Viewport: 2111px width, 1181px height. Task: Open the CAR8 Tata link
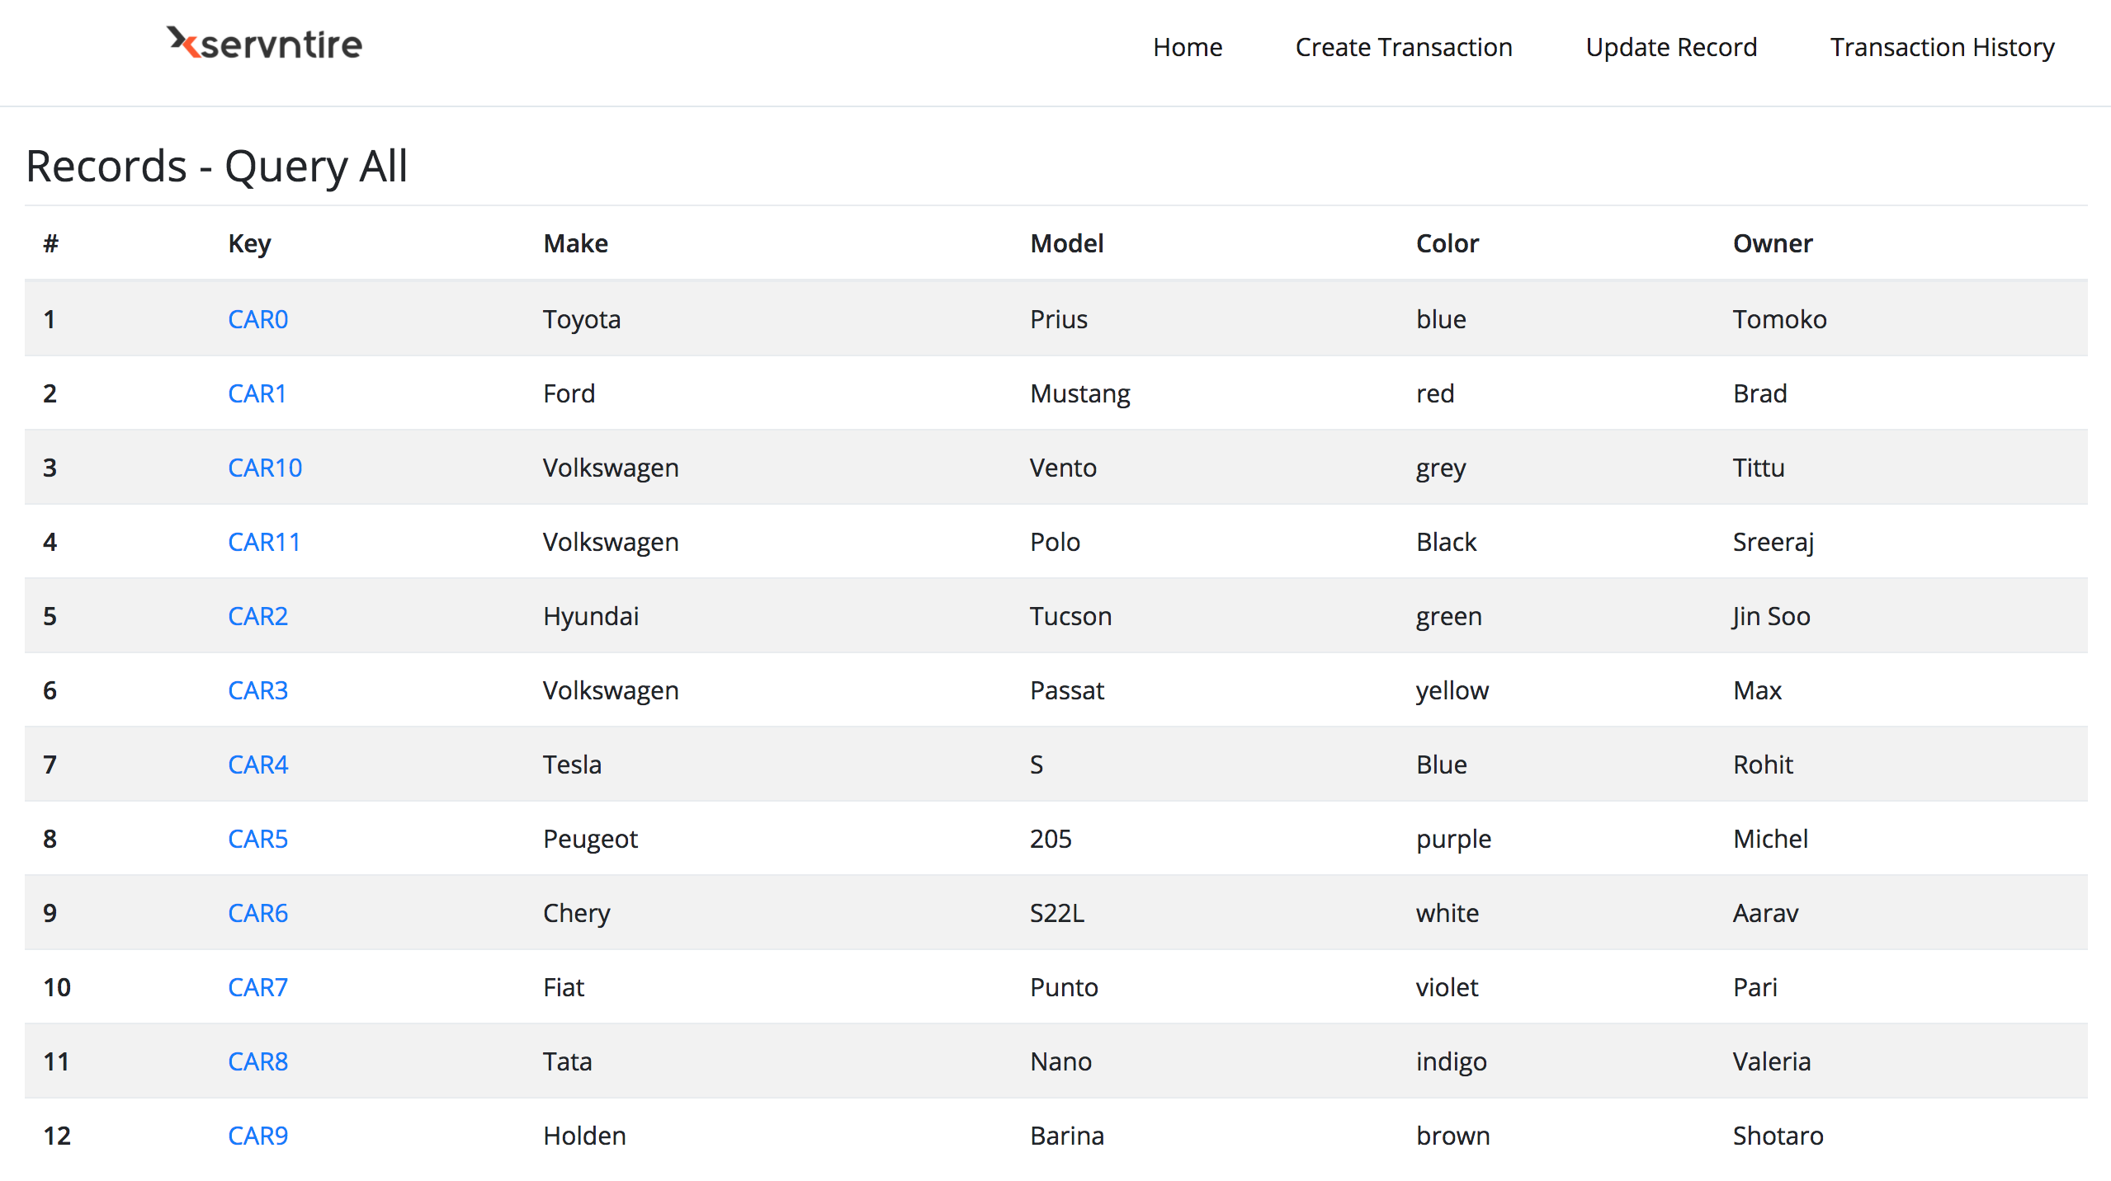(257, 1061)
